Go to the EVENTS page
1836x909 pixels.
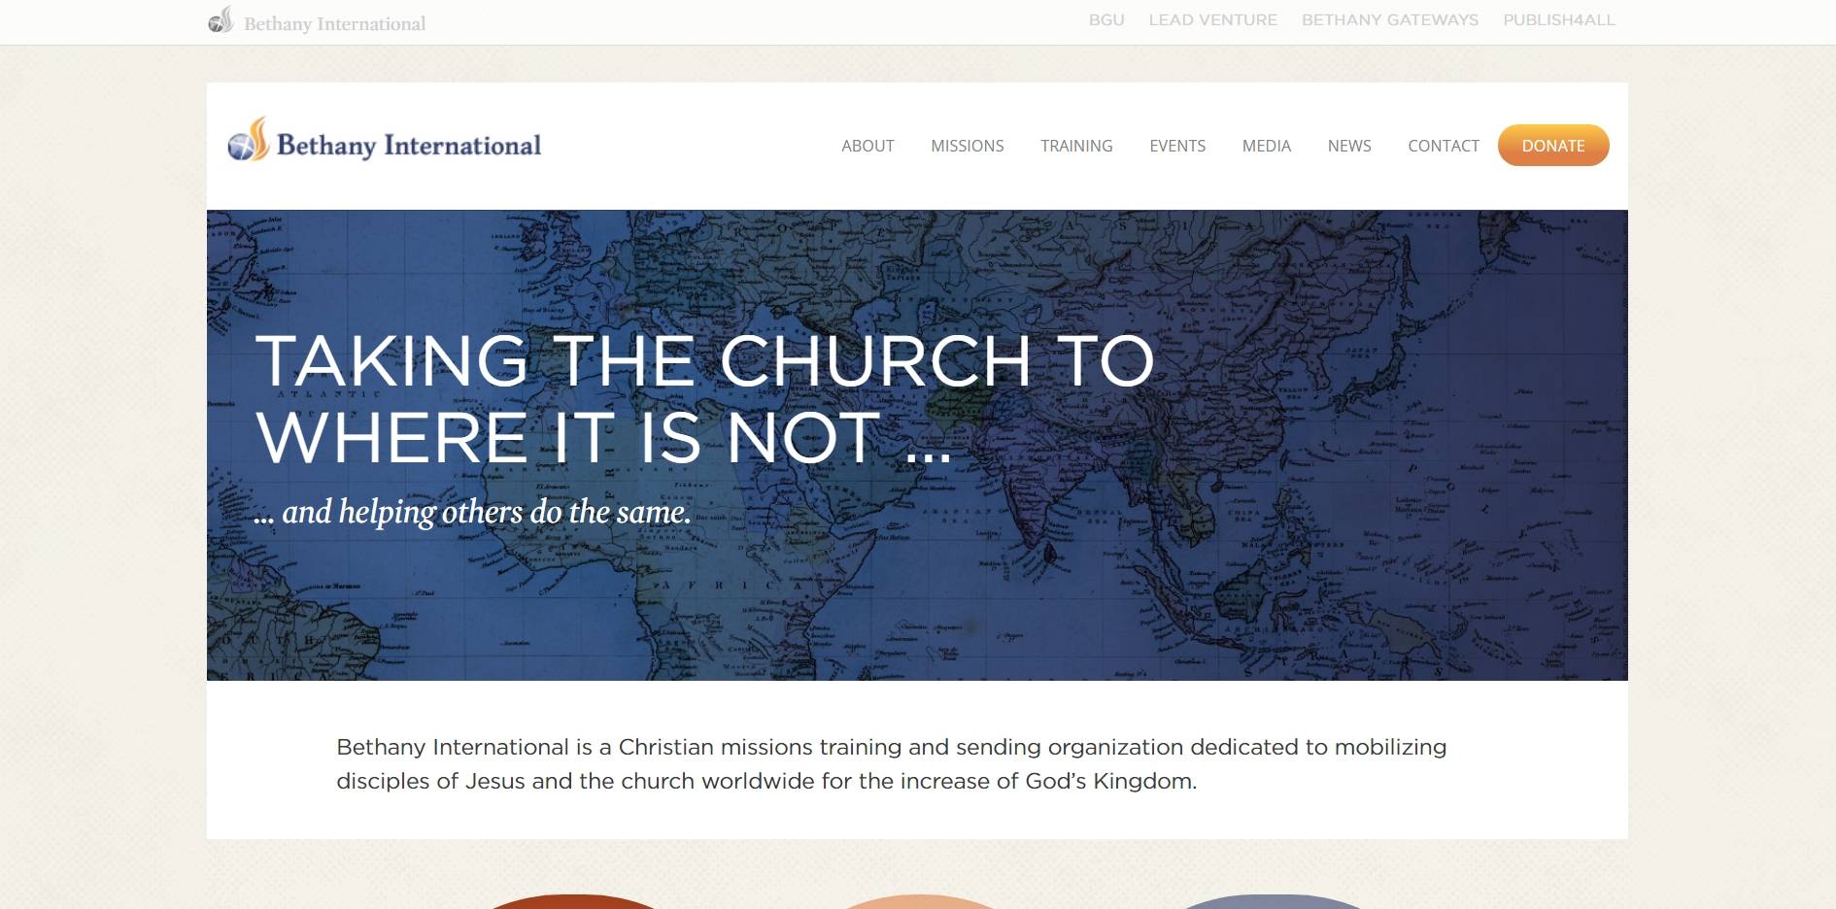(x=1177, y=146)
